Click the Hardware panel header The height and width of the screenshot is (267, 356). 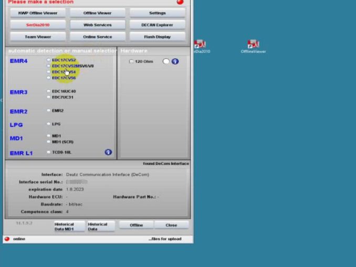click(134, 51)
